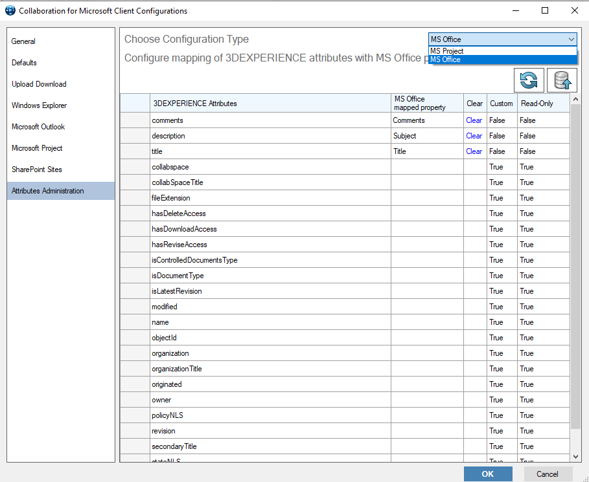Select the collabspace attribute row
The width and height of the screenshot is (589, 482).
click(270, 167)
